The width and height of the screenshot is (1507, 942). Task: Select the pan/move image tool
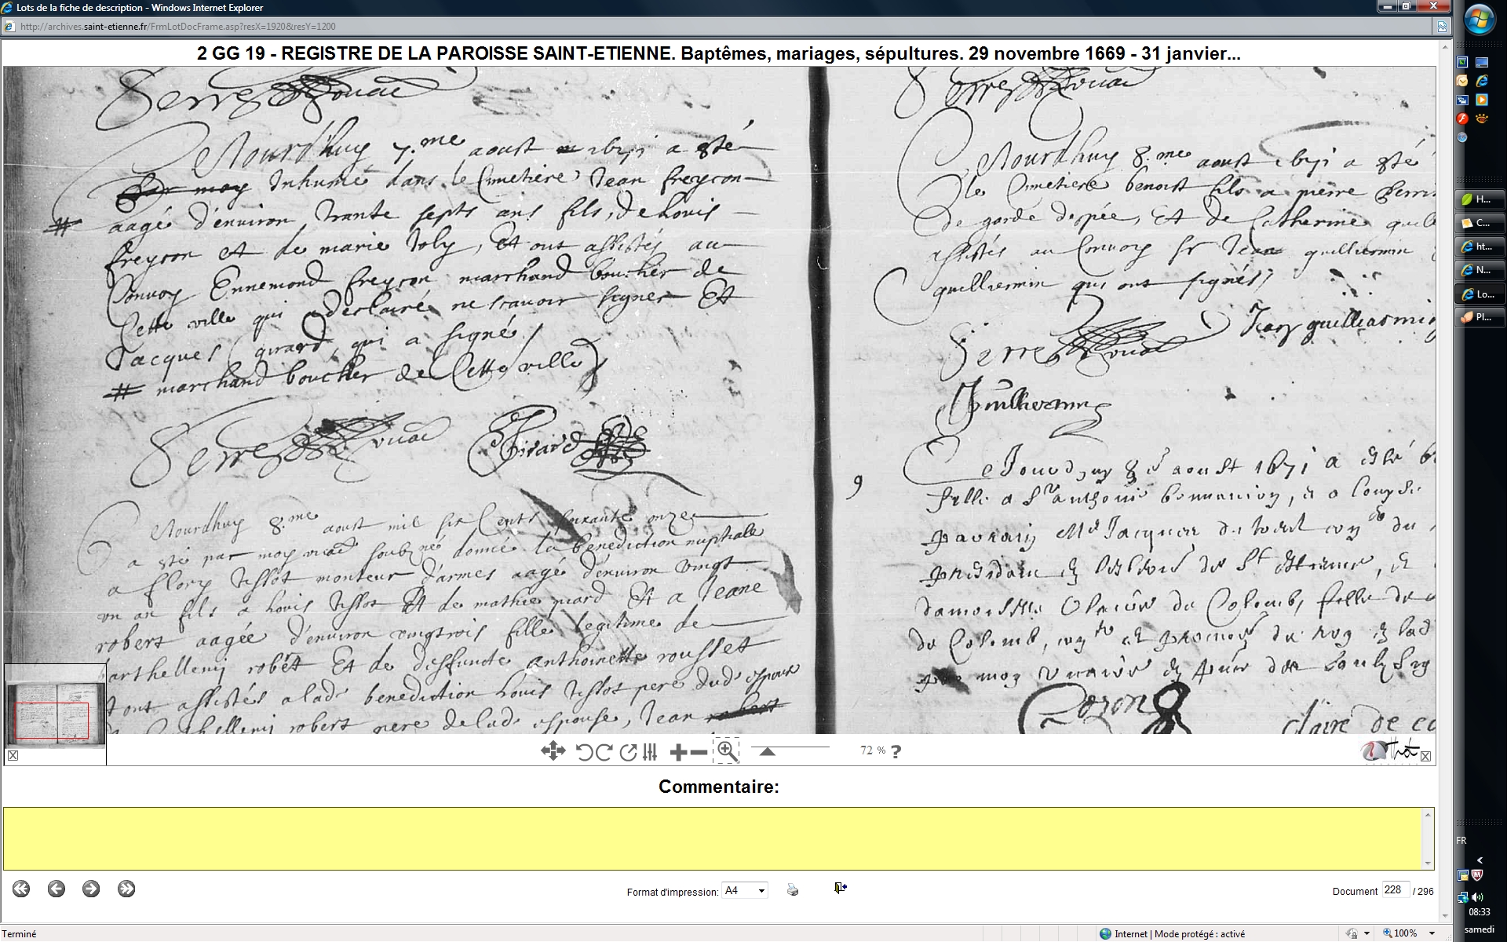[553, 751]
